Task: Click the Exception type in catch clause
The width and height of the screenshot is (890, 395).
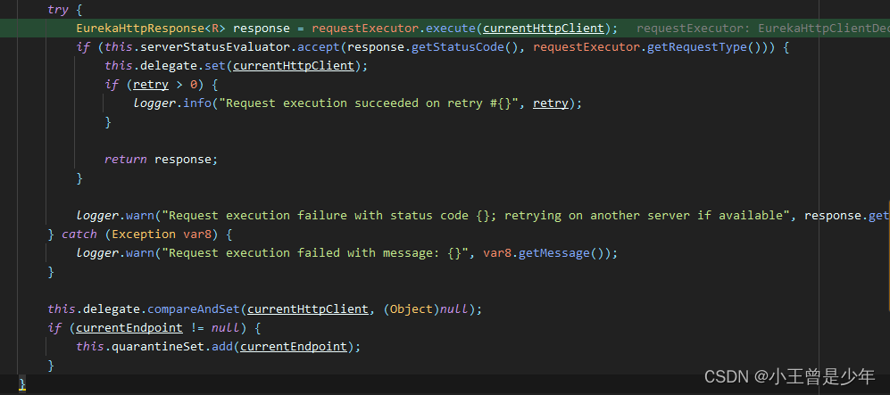Action: [x=145, y=234]
